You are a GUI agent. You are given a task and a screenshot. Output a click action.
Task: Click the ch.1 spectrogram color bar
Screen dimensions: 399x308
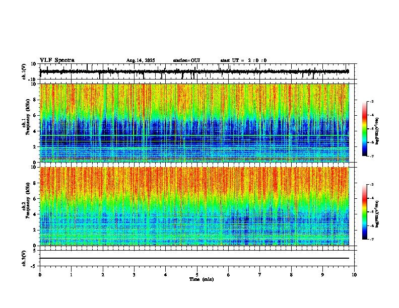pos(364,129)
